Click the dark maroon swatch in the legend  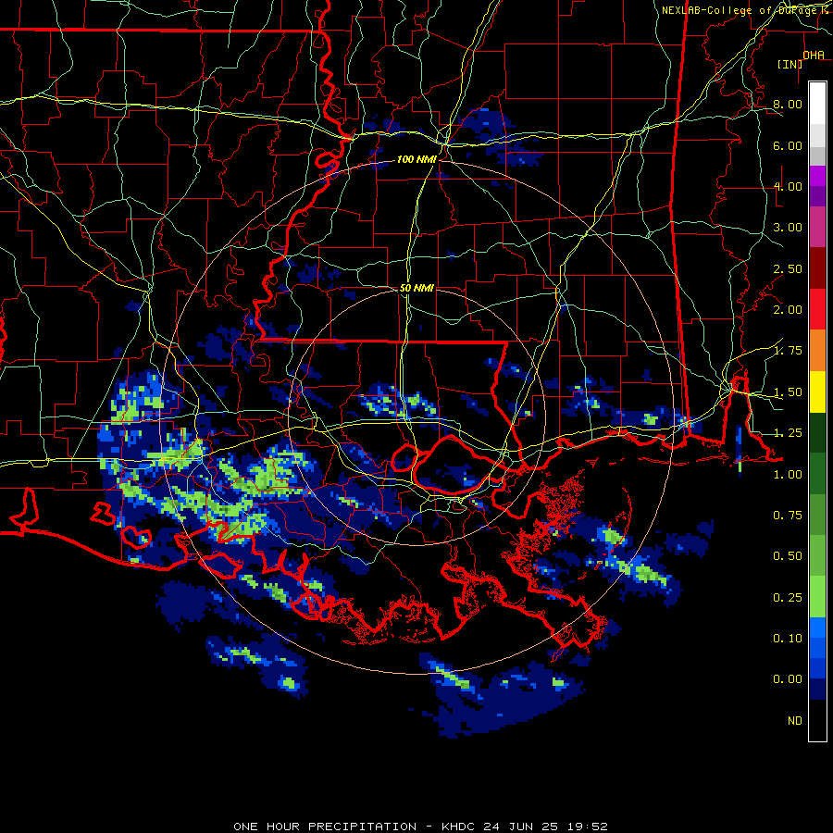tap(817, 268)
